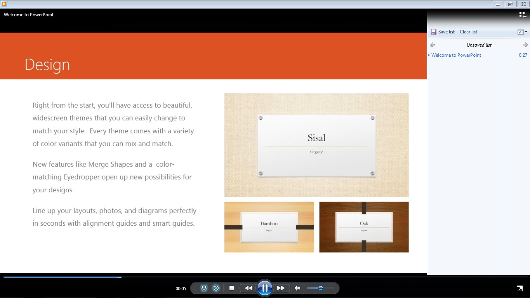Click the rewind previous button
The width and height of the screenshot is (530, 298).
pos(248,288)
